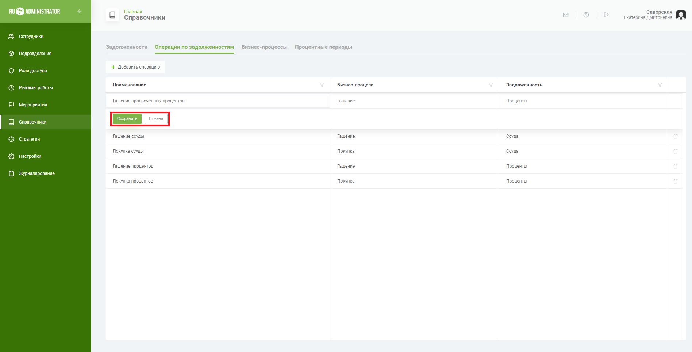Click the Сохранить button
This screenshot has width=692, height=352.
(x=127, y=119)
